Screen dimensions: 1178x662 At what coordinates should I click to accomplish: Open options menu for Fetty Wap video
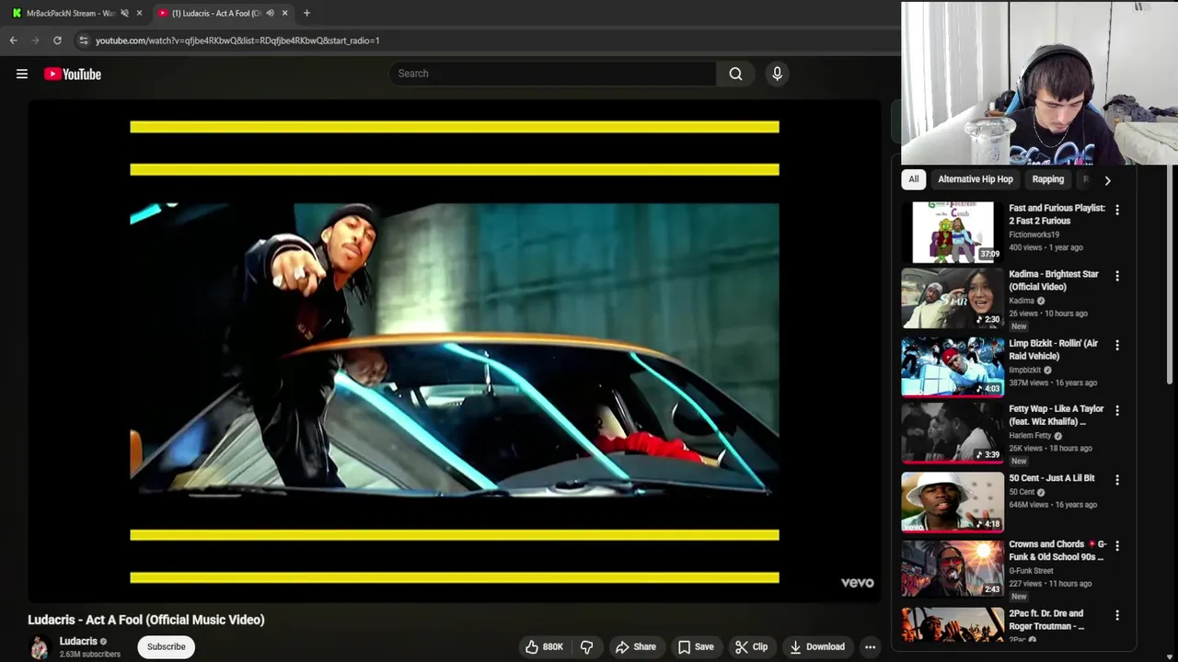pos(1117,411)
